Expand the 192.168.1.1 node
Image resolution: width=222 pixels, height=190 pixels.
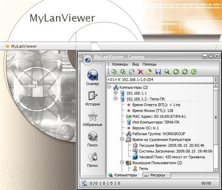(115, 93)
